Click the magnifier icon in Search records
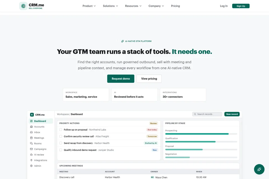269x179 pixels. (195, 114)
